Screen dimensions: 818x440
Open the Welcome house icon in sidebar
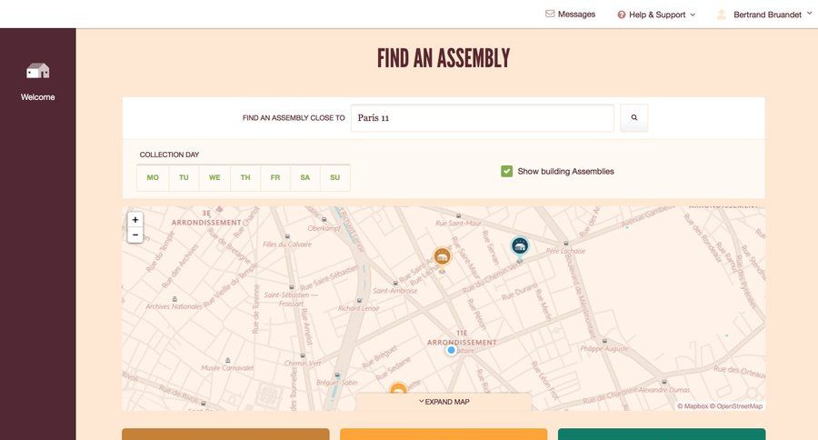(37, 71)
